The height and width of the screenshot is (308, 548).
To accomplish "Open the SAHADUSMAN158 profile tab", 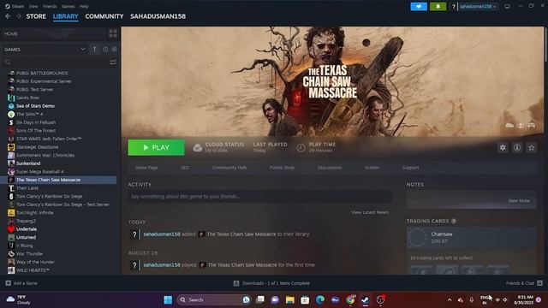I will 158,16.
